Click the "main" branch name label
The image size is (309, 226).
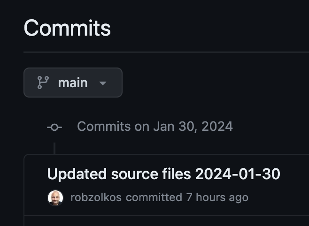coord(73,83)
